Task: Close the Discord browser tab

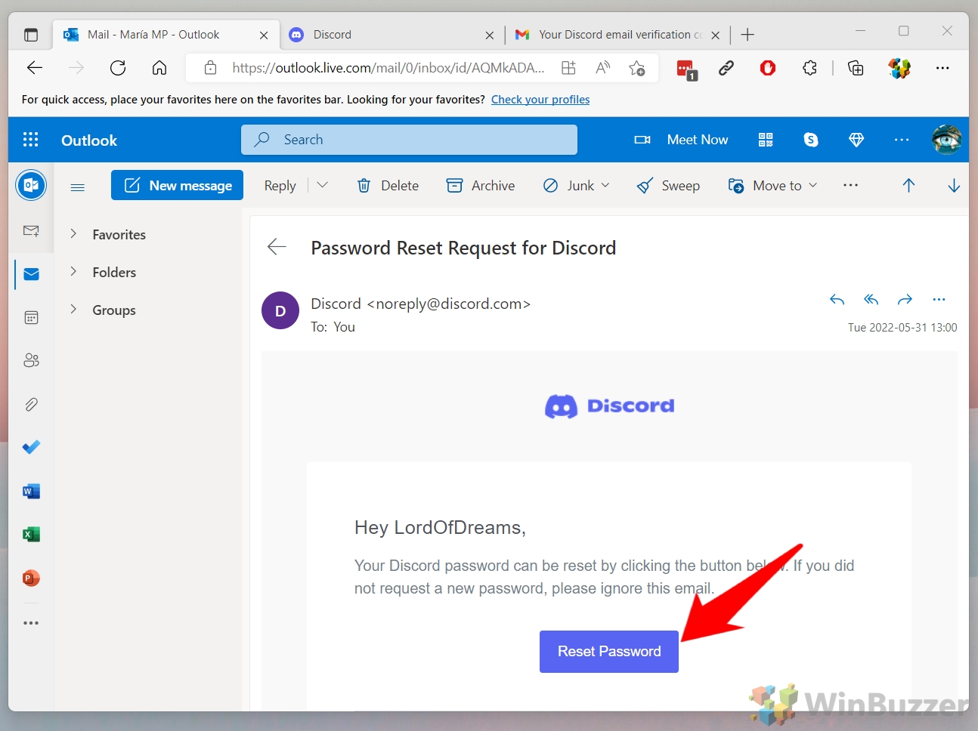Action: coord(490,35)
